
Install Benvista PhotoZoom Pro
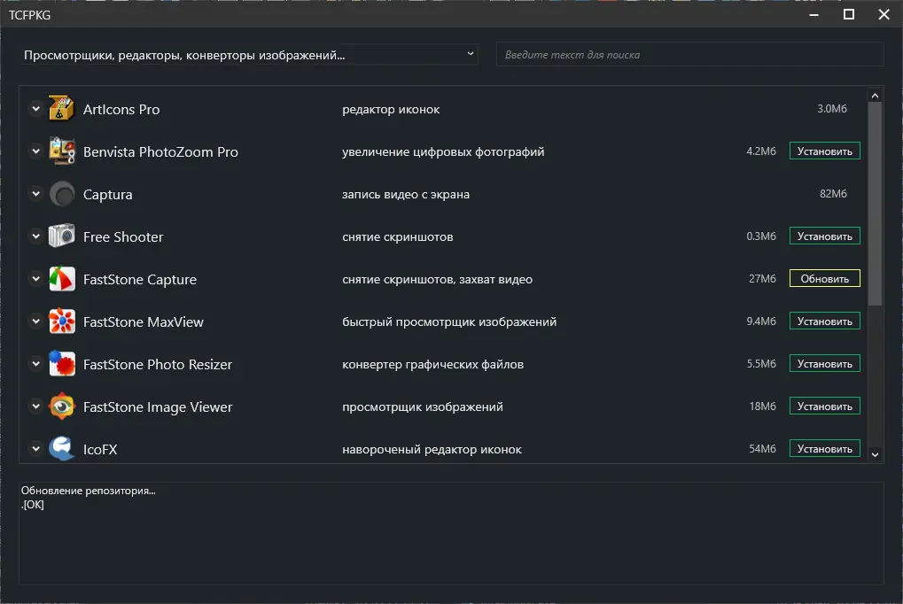(x=824, y=151)
